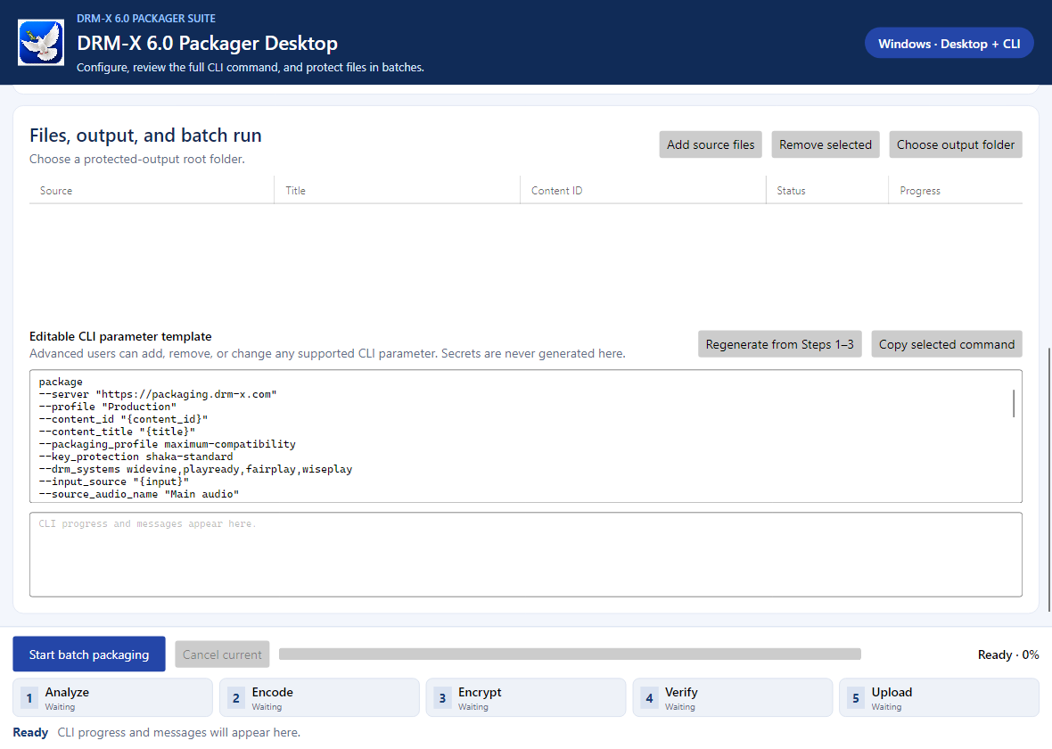Select step 5 Upload number badge
The width and height of the screenshot is (1052, 749).
[x=856, y=698]
